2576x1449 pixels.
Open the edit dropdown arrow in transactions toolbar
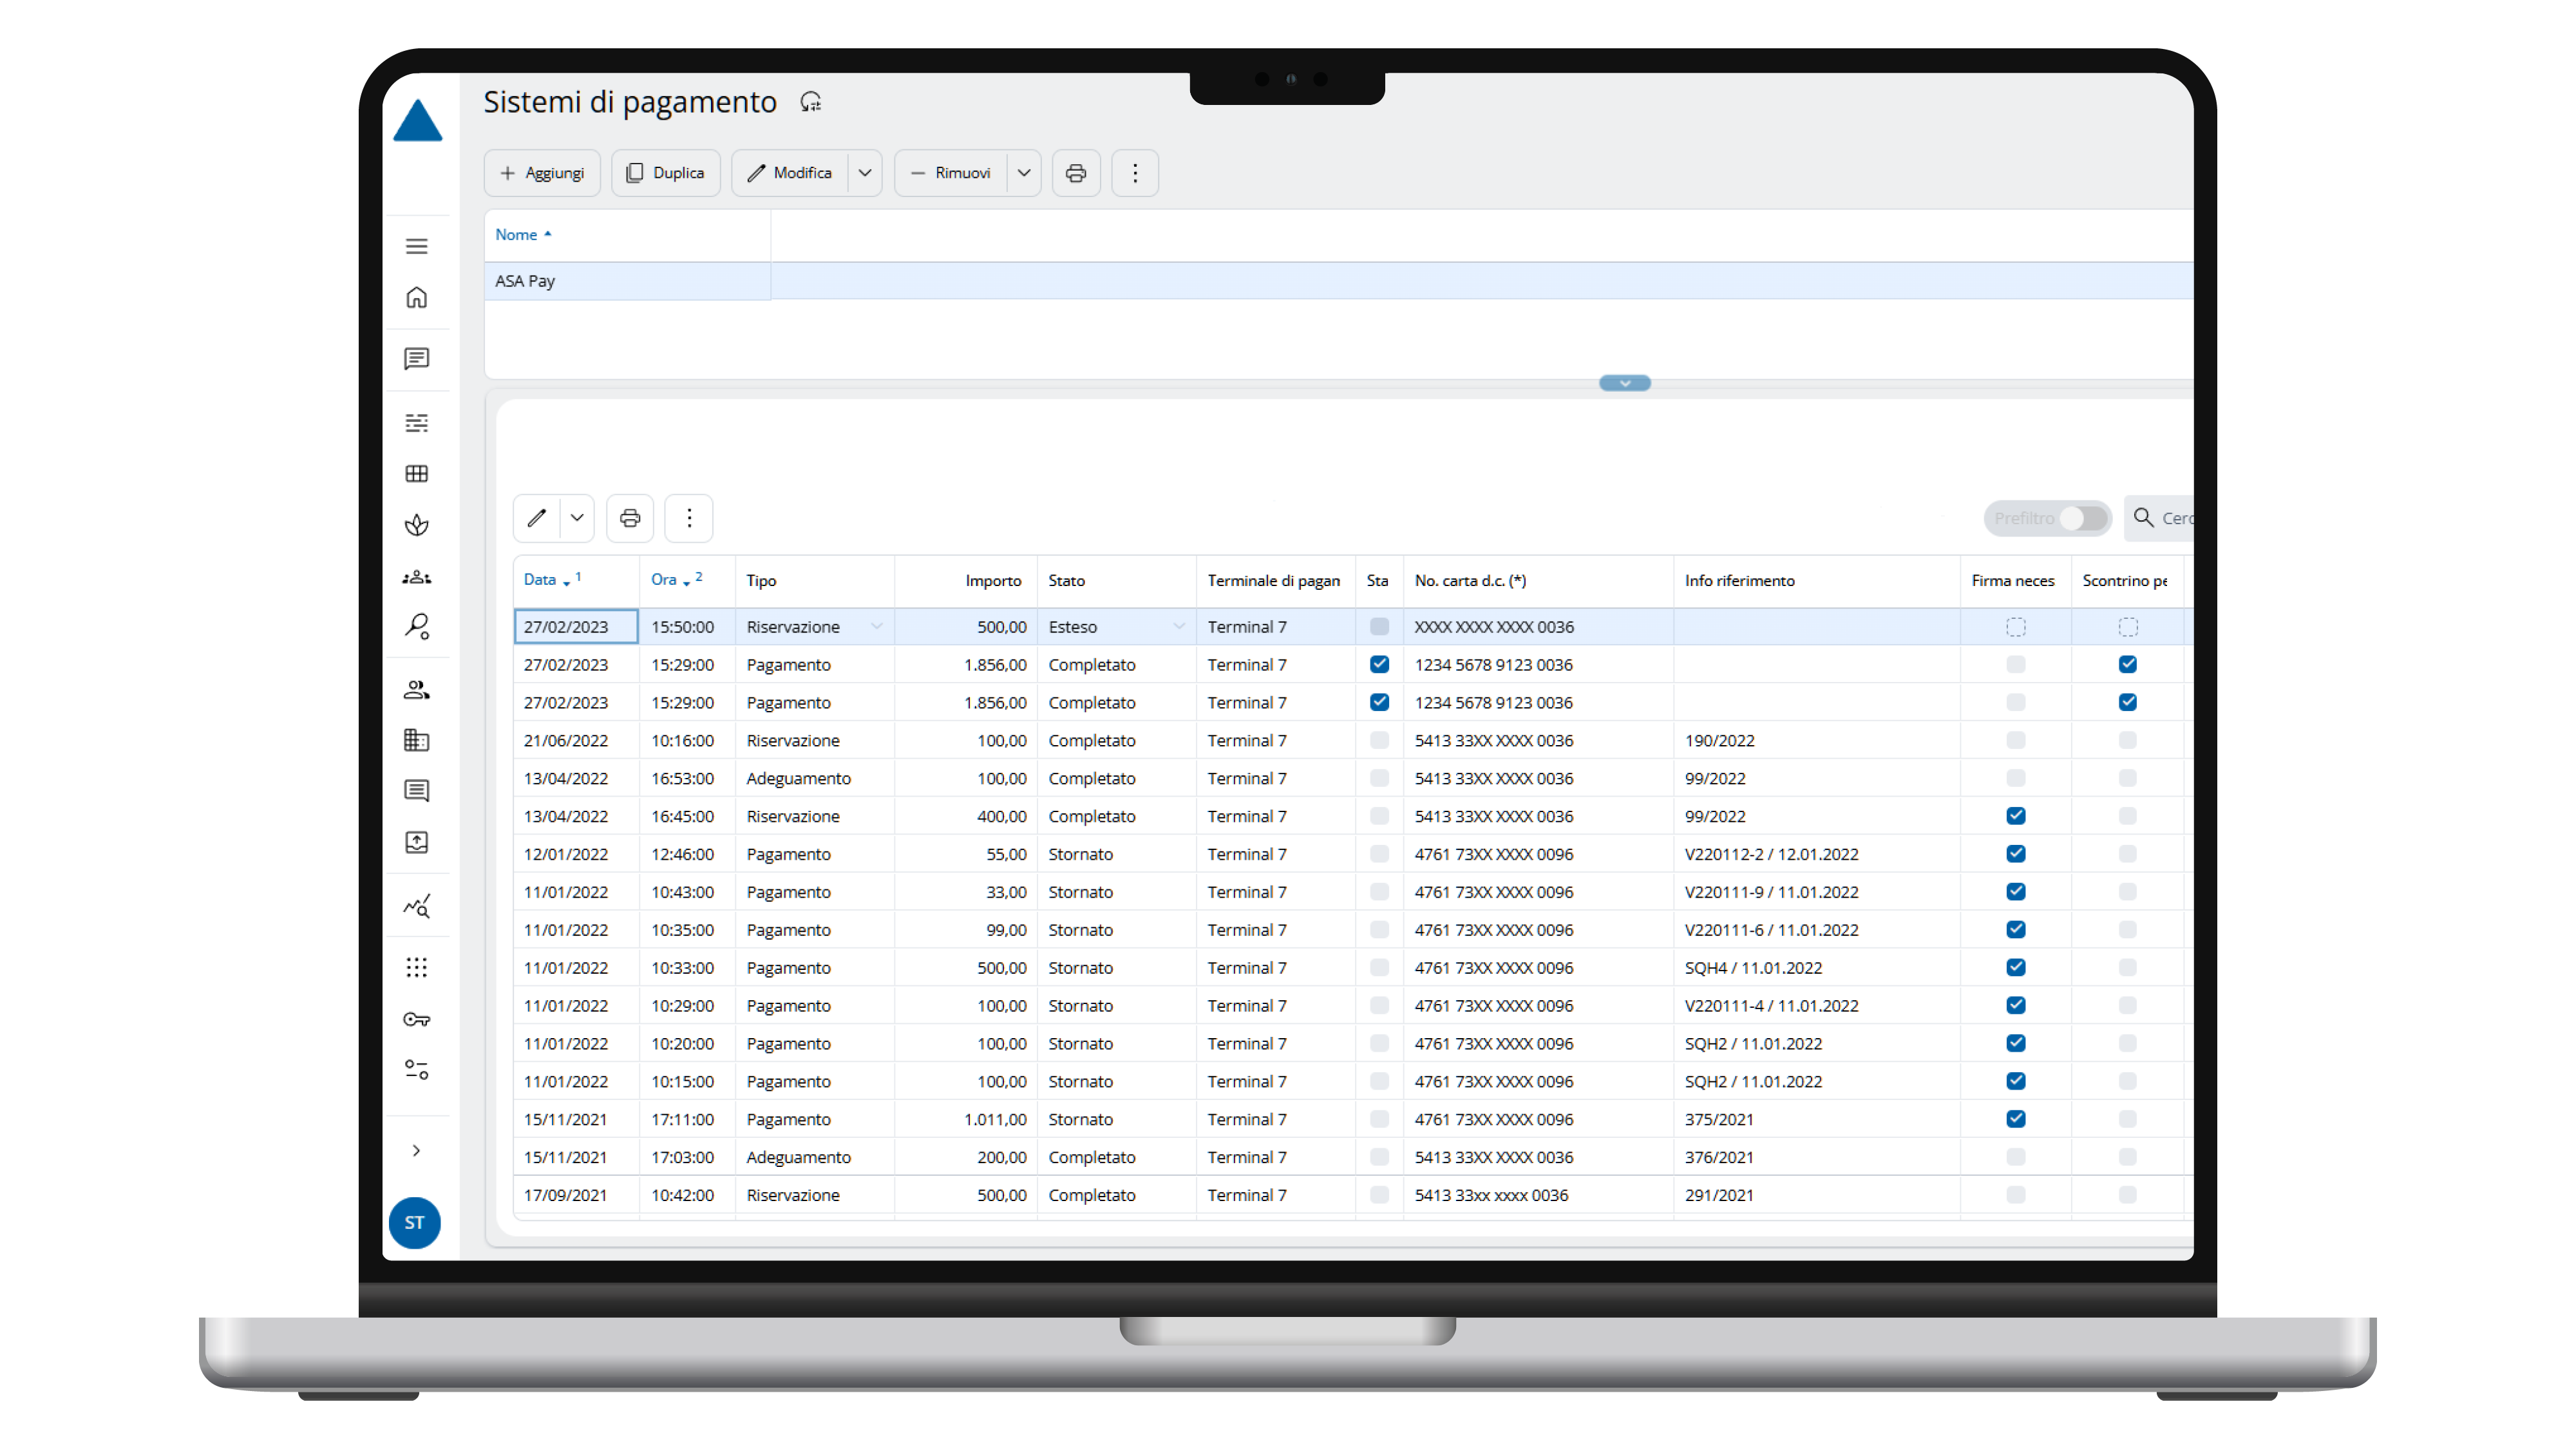coord(577,518)
